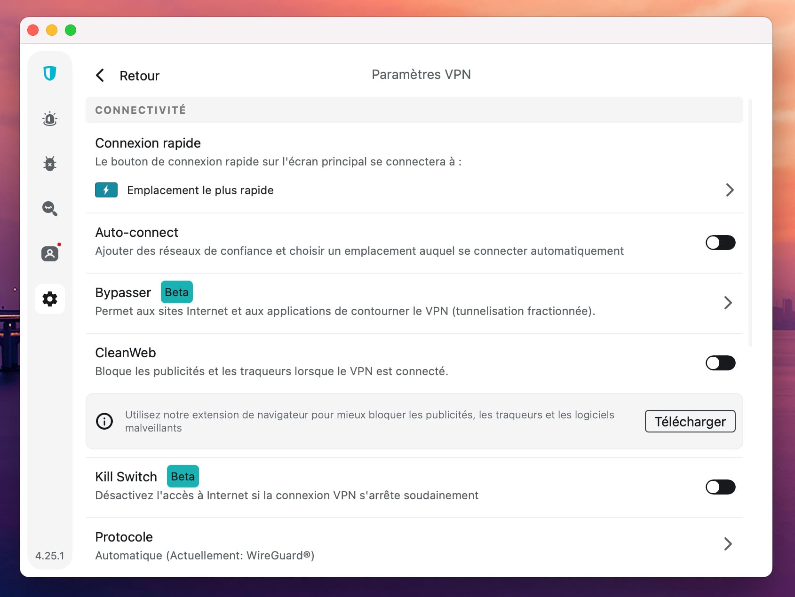795x597 pixels.
Task: Click the info circle icon
Action: tap(104, 421)
